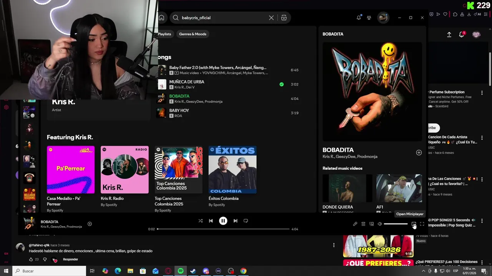Open Task View on the taskbar
492x276 pixels.
click(x=92, y=271)
